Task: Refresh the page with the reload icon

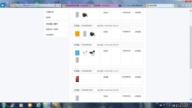Action: pyautogui.click(x=60, y=5)
